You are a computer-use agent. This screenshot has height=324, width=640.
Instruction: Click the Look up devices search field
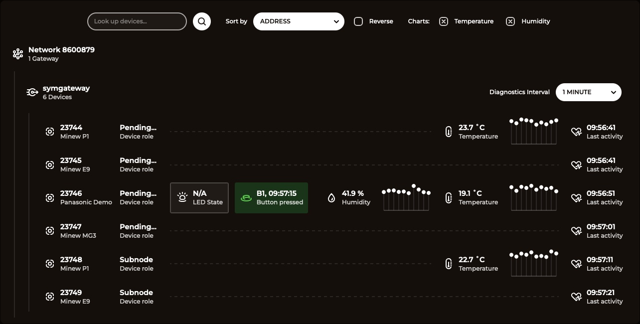[x=137, y=21]
